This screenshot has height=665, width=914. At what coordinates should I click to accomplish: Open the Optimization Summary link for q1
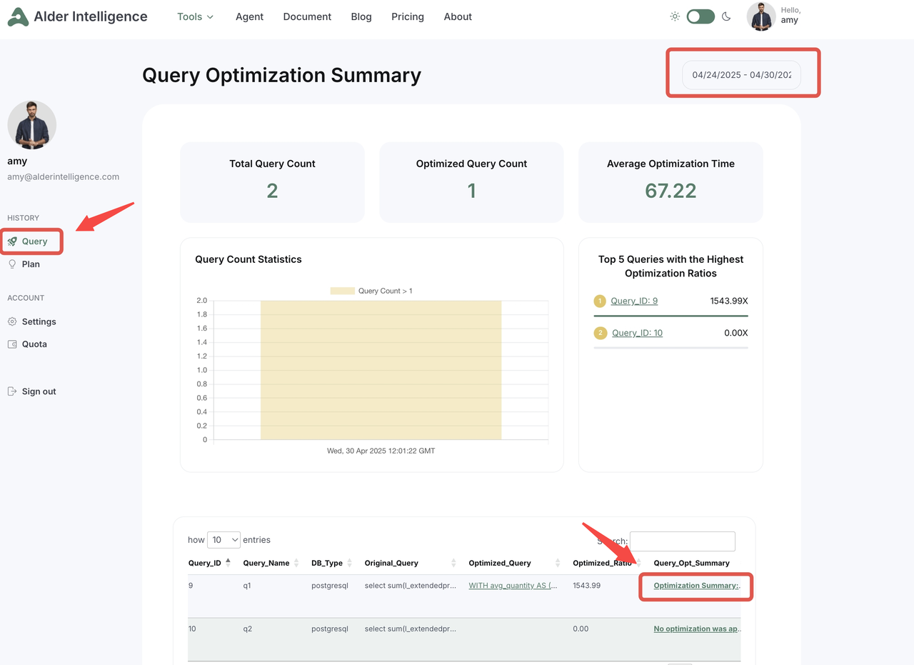coord(697,586)
